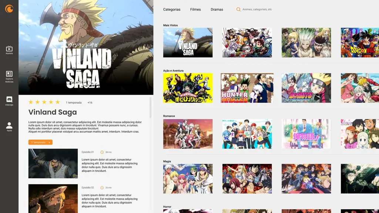Open second Romance thumbnail with school group
Viewport: 379px width, 213px height.
click(x=247, y=134)
